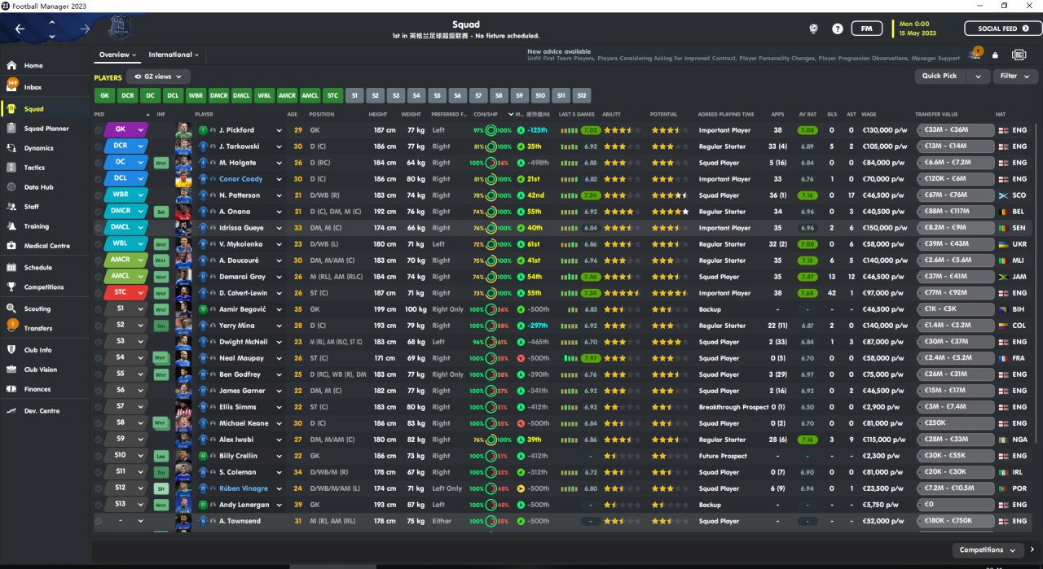Viewport: 1043px width, 569px height.
Task: Toggle the pick circle for A. Onana
Action: 99,212
